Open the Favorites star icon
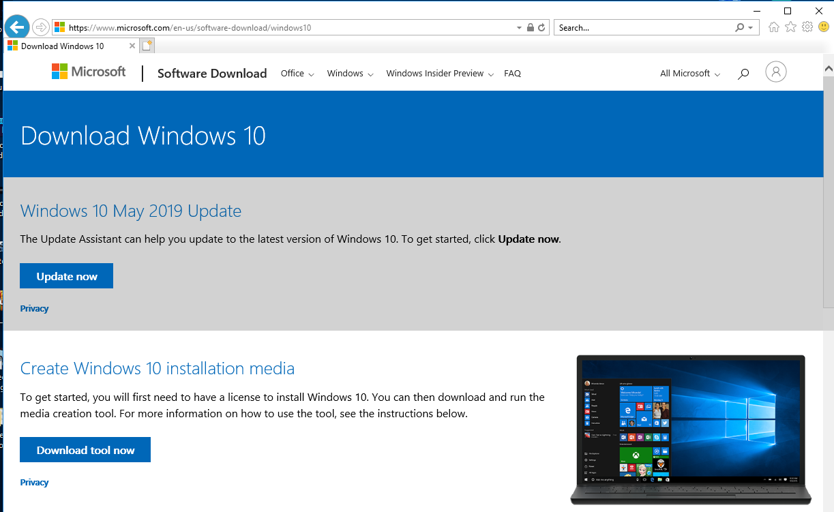Viewport: 834px width, 512px height. pyautogui.click(x=790, y=27)
